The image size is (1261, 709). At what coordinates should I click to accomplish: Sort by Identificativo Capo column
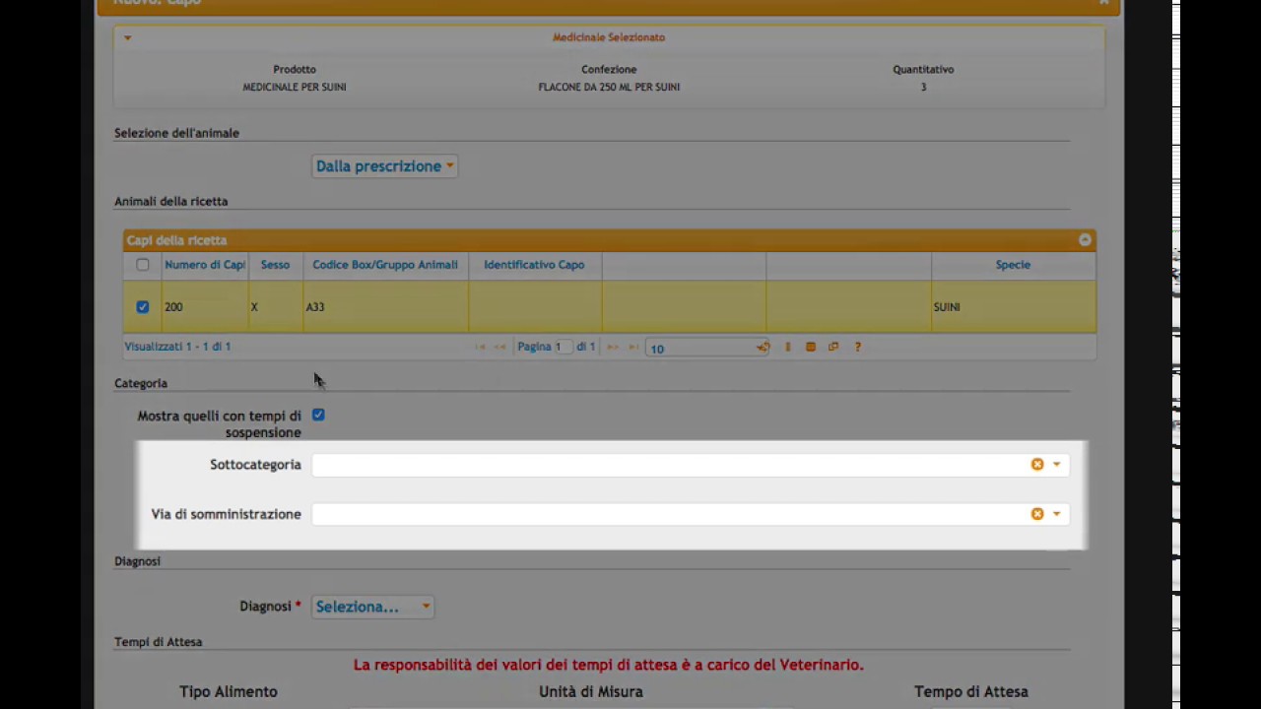pyautogui.click(x=534, y=265)
